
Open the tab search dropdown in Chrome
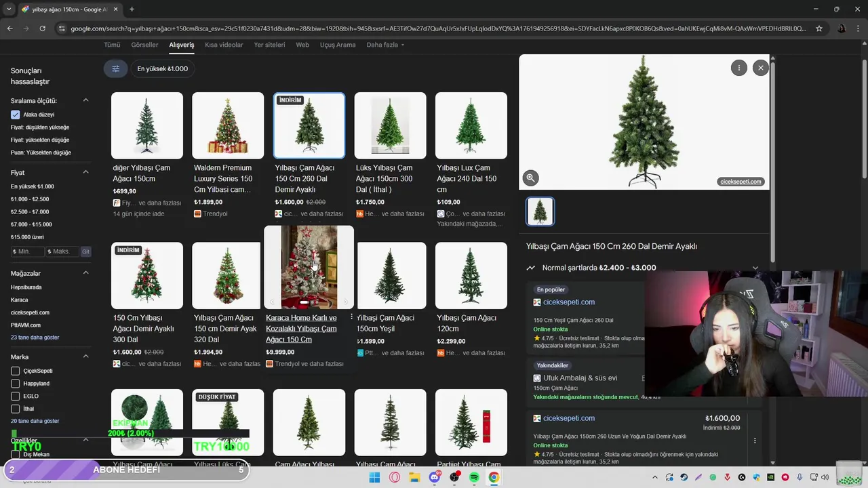9,9
